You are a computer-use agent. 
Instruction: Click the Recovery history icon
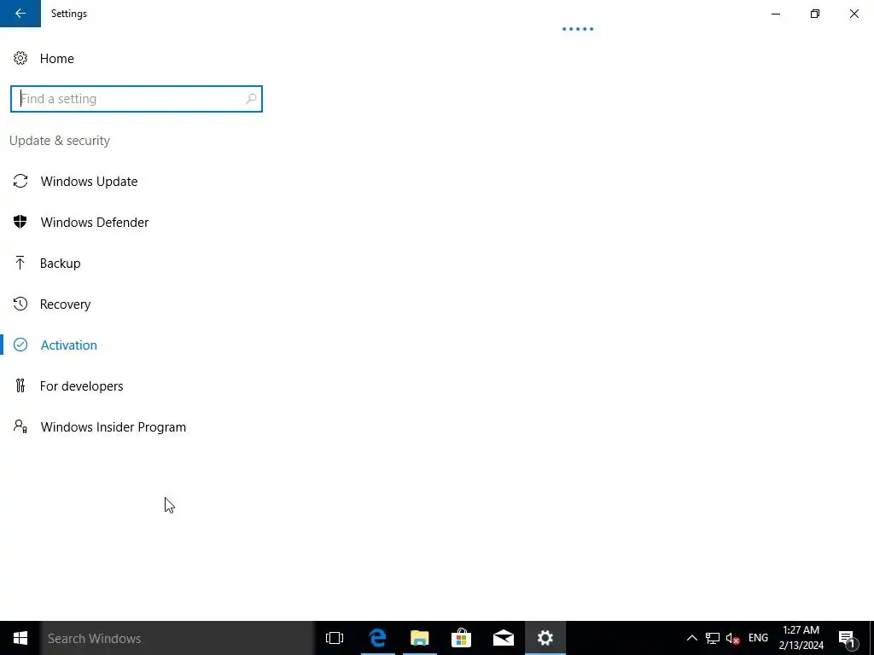[x=20, y=304]
